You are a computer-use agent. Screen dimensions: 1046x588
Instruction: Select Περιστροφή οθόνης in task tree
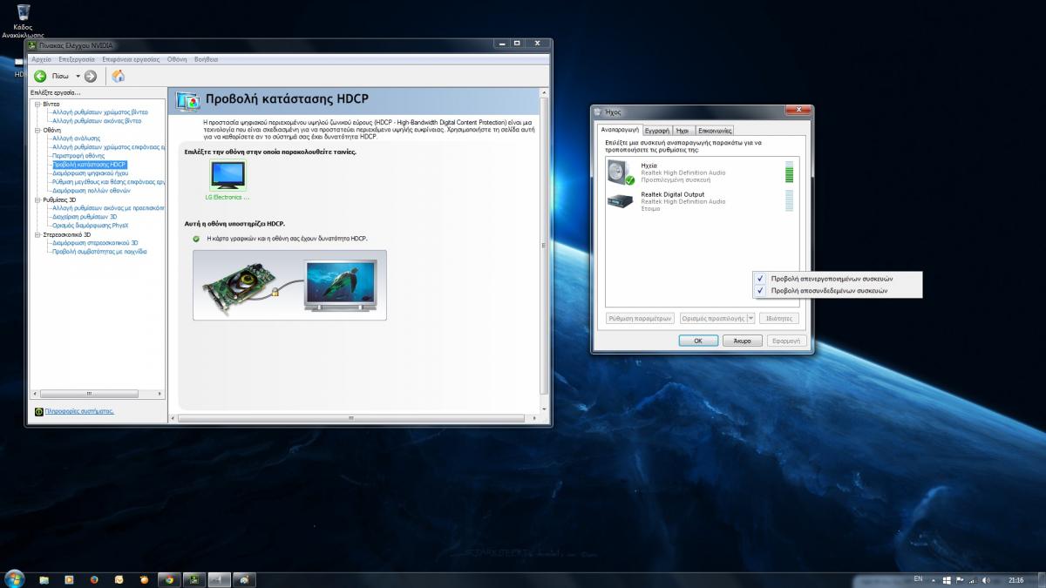(x=77, y=156)
